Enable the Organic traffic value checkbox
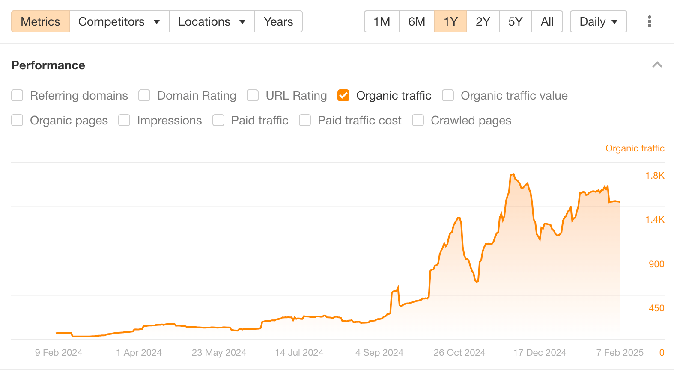Screen dimensions: 674x372 pyautogui.click(x=447, y=95)
